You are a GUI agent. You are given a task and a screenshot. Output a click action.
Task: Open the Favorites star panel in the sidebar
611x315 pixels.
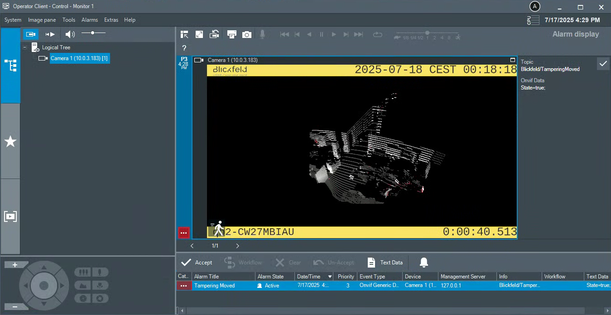point(10,141)
